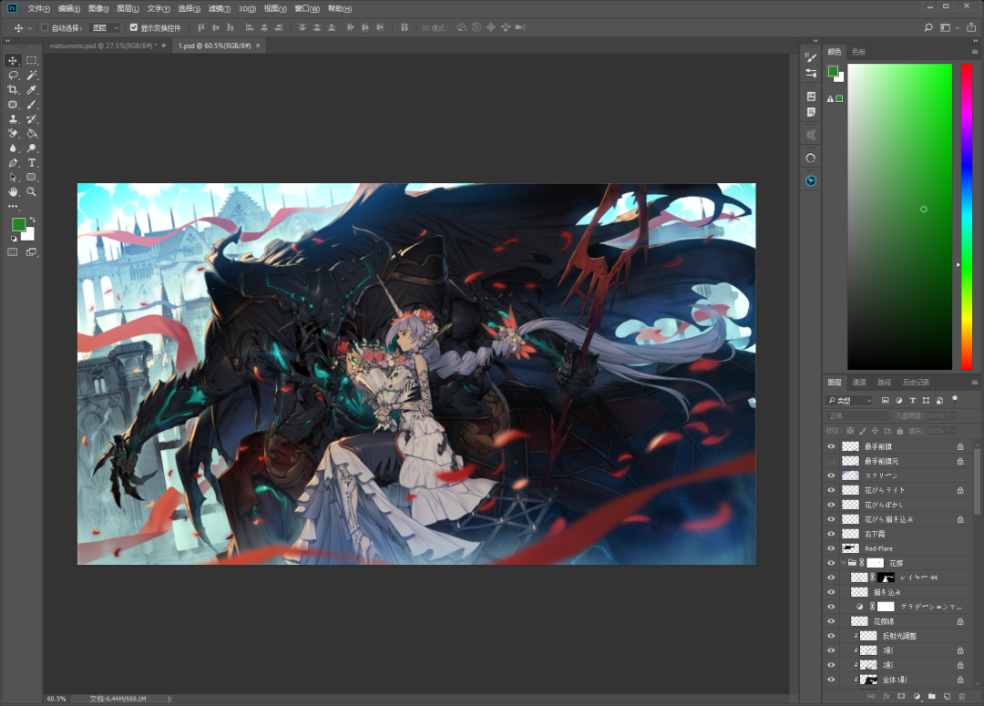Viewport: 984px width, 706px height.
Task: Switch to the 通道 panel tab
Action: click(858, 383)
